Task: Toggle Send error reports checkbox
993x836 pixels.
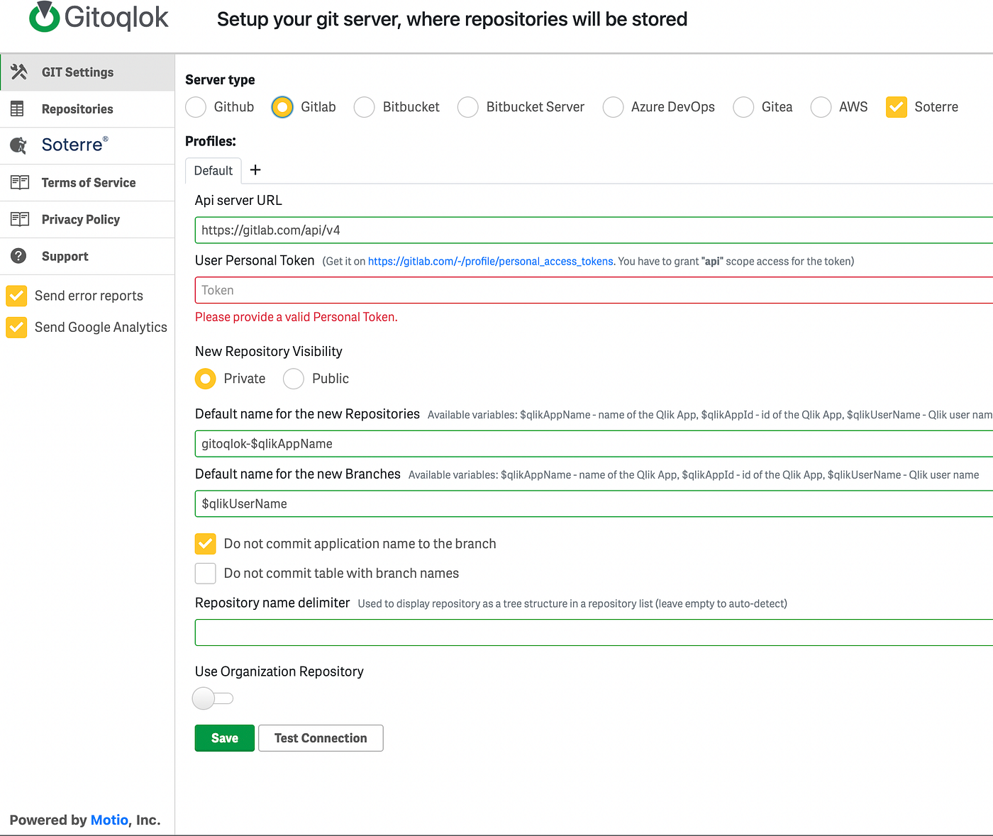Action: pyautogui.click(x=16, y=296)
